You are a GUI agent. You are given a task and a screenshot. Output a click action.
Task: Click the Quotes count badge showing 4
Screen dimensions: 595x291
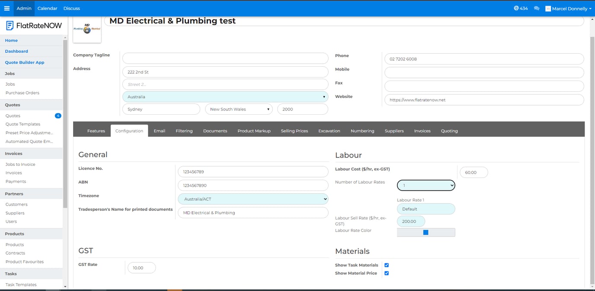pos(58,116)
